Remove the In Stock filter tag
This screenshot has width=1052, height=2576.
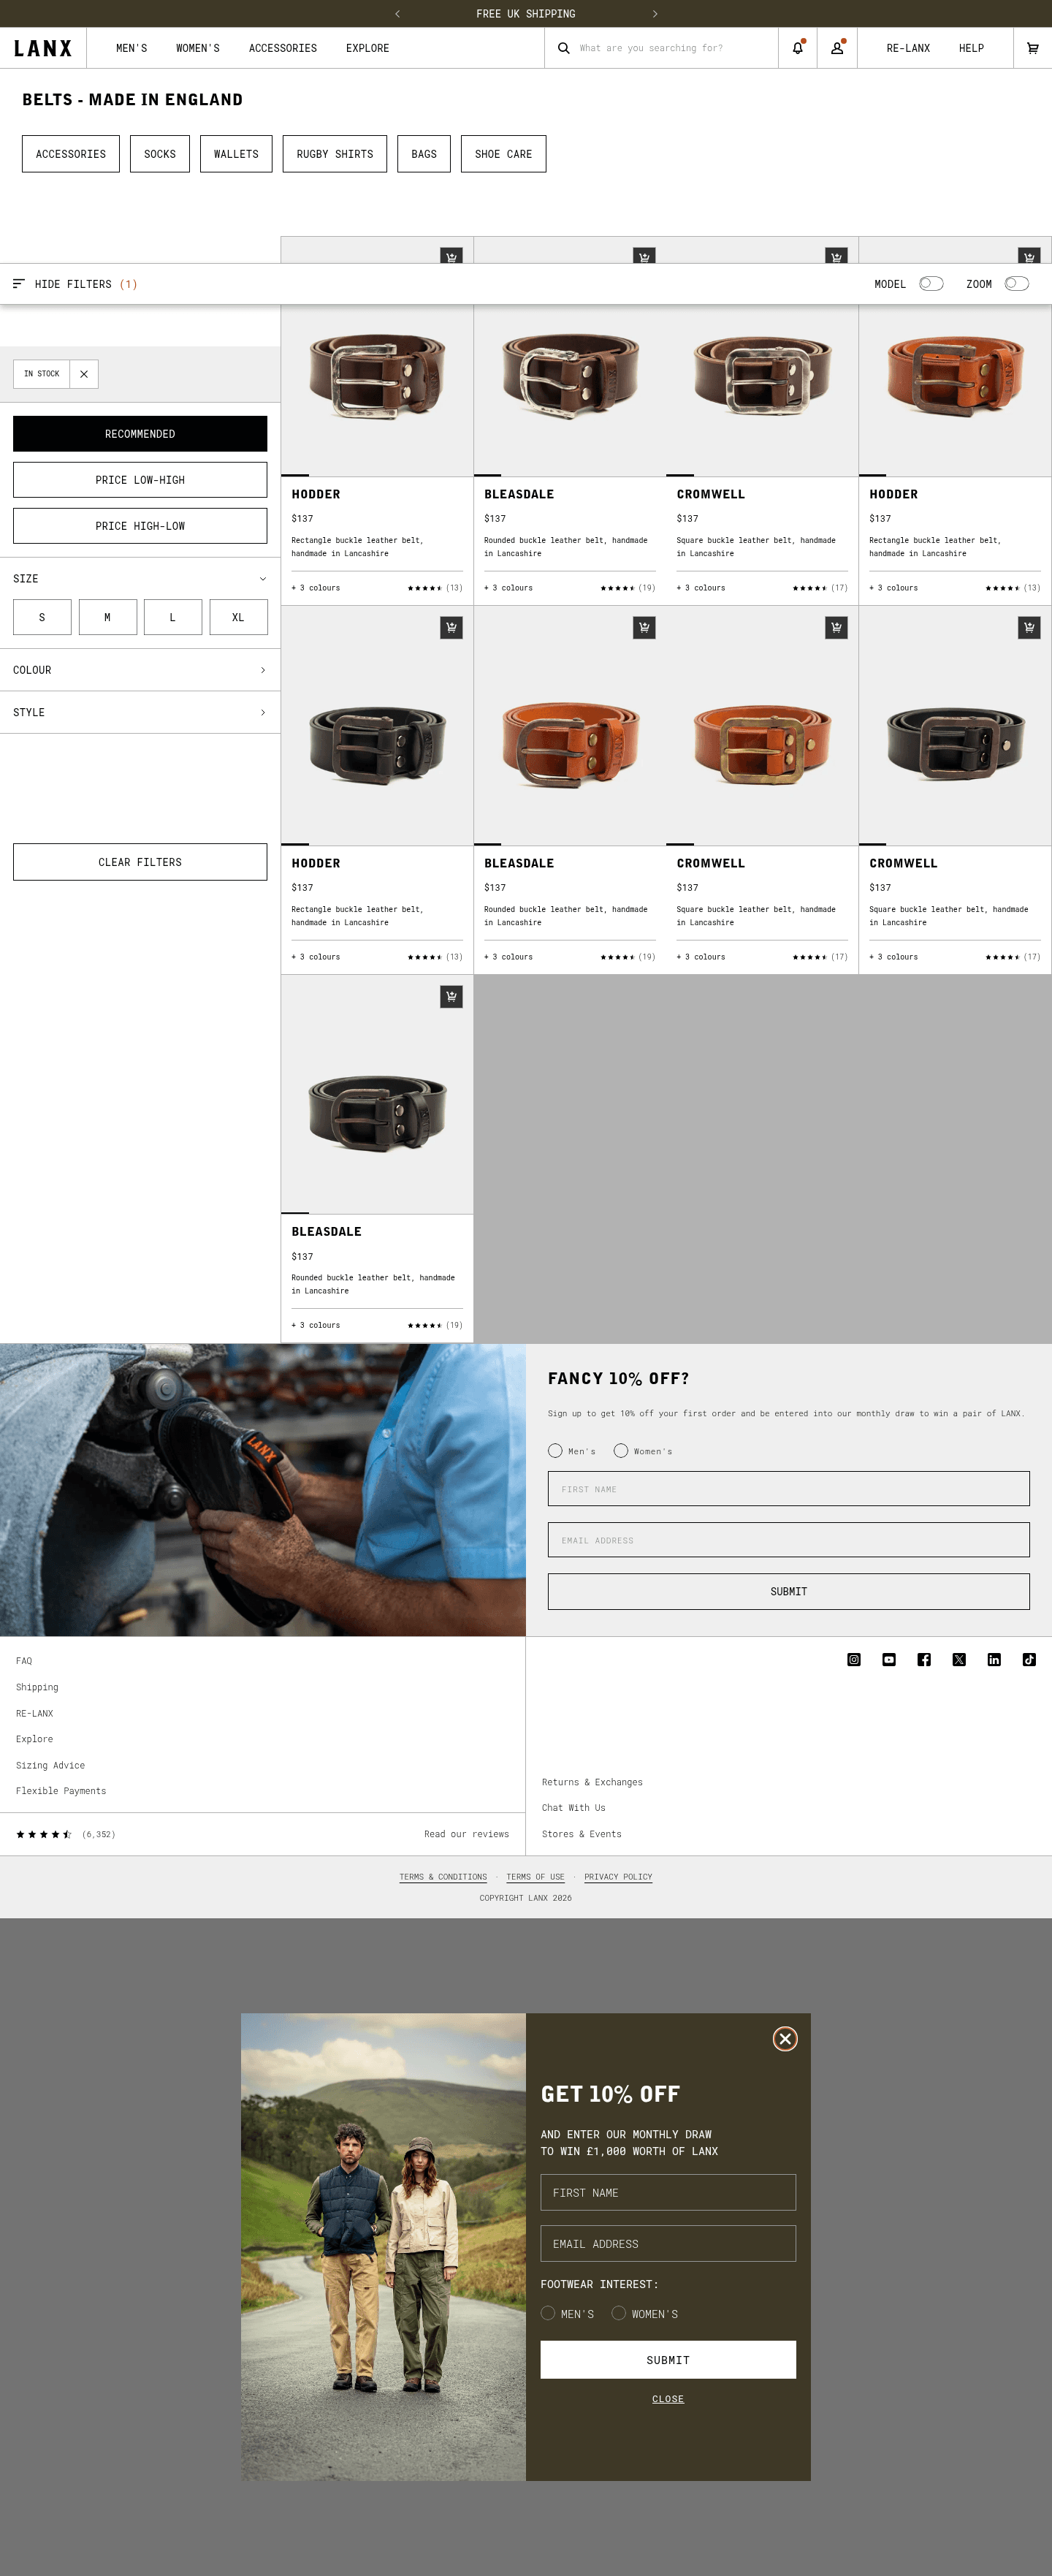[x=84, y=374]
